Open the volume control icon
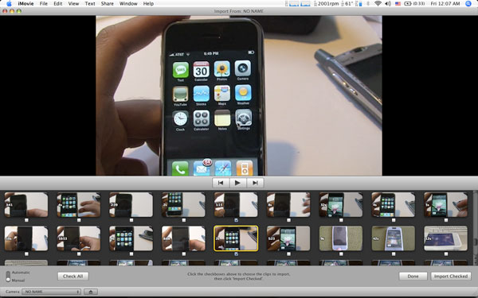This screenshot has width=478, height=298. [388, 4]
